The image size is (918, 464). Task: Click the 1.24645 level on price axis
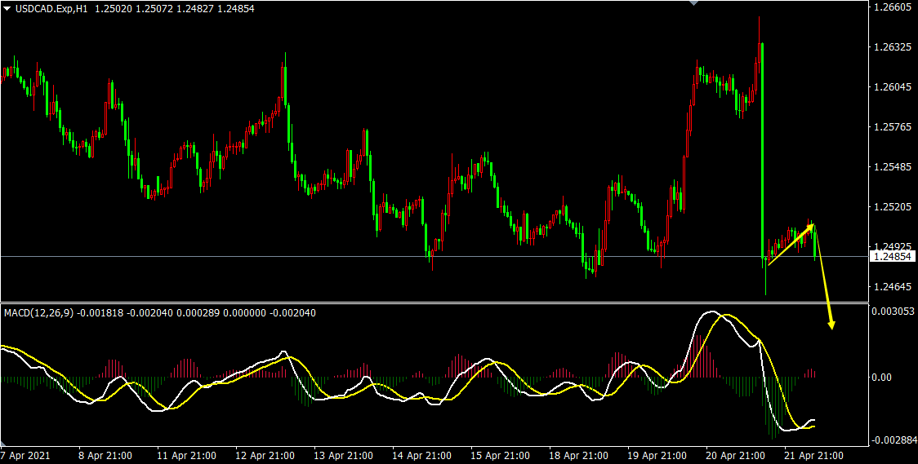(891, 287)
